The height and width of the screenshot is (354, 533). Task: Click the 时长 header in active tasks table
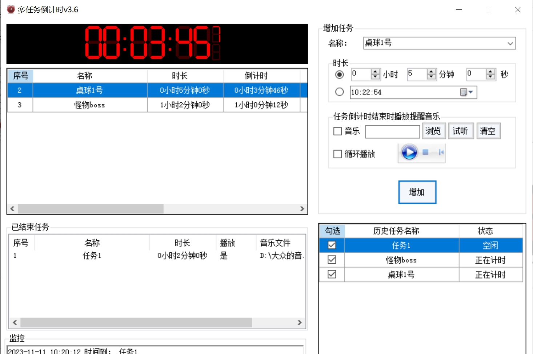185,76
